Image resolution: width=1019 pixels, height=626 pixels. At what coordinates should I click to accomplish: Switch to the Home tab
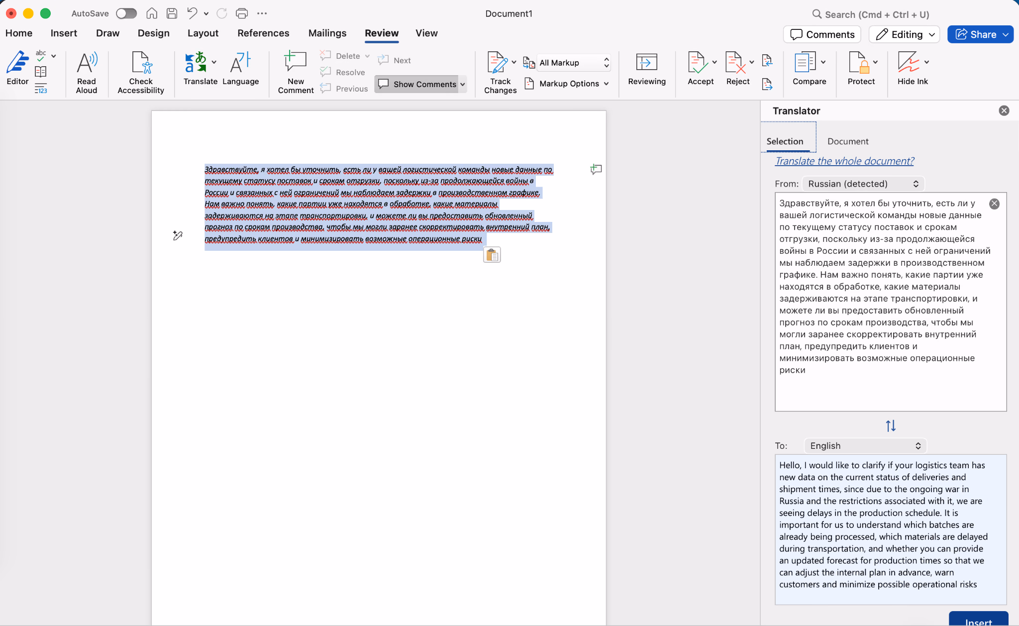pos(19,33)
